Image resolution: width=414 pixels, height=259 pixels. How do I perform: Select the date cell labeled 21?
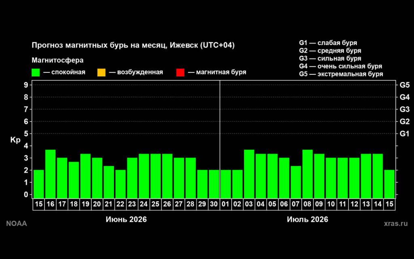click(x=108, y=204)
